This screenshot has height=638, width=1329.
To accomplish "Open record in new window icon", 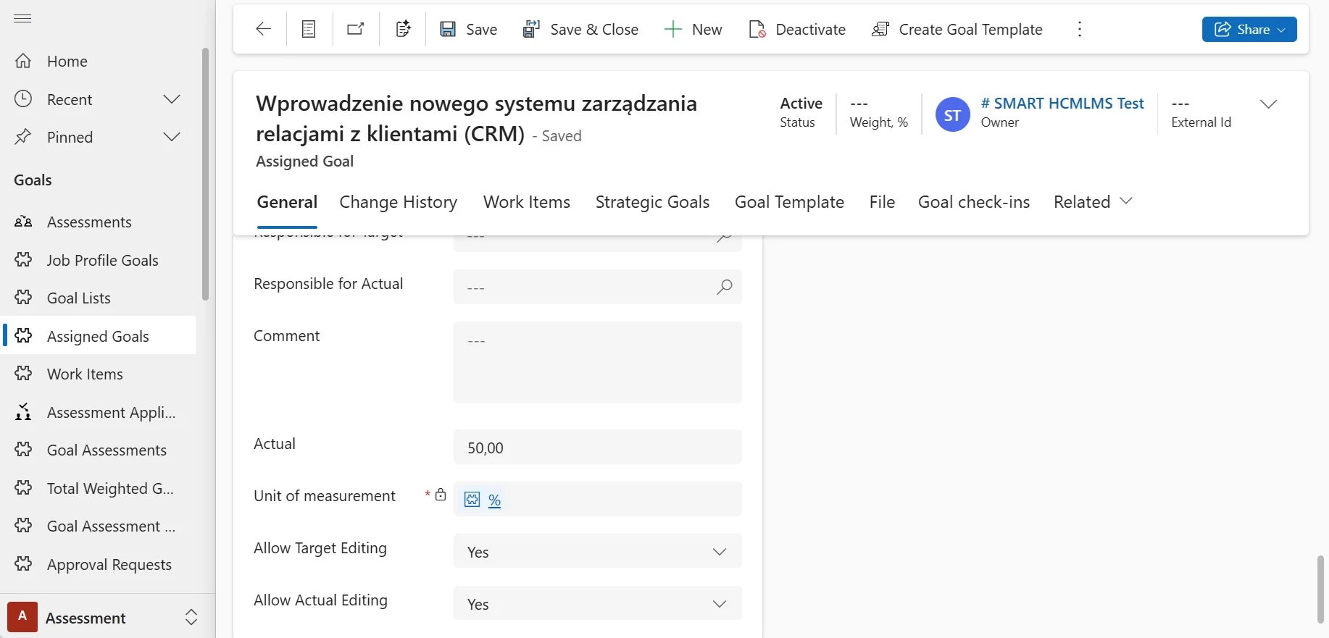I will (355, 29).
